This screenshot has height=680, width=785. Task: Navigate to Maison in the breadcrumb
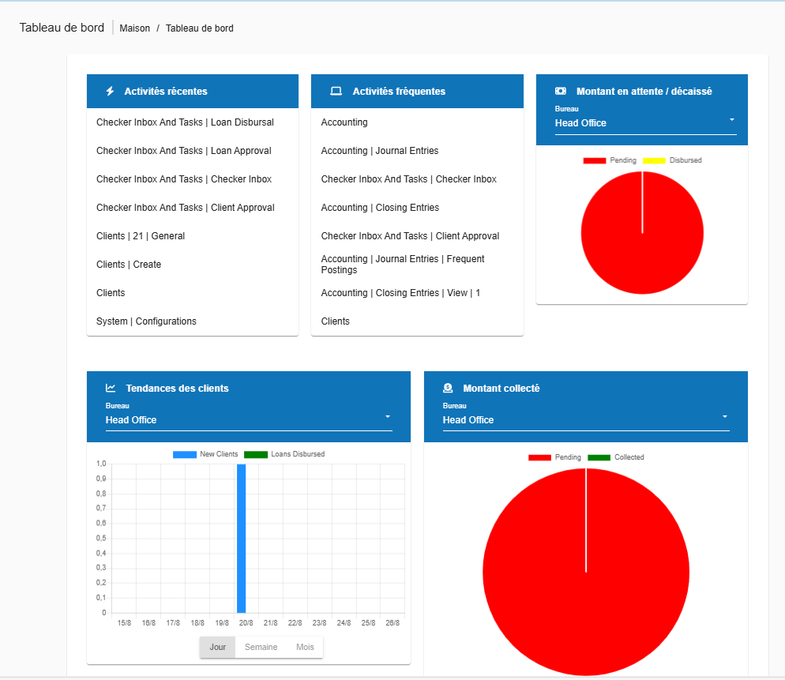pos(135,28)
